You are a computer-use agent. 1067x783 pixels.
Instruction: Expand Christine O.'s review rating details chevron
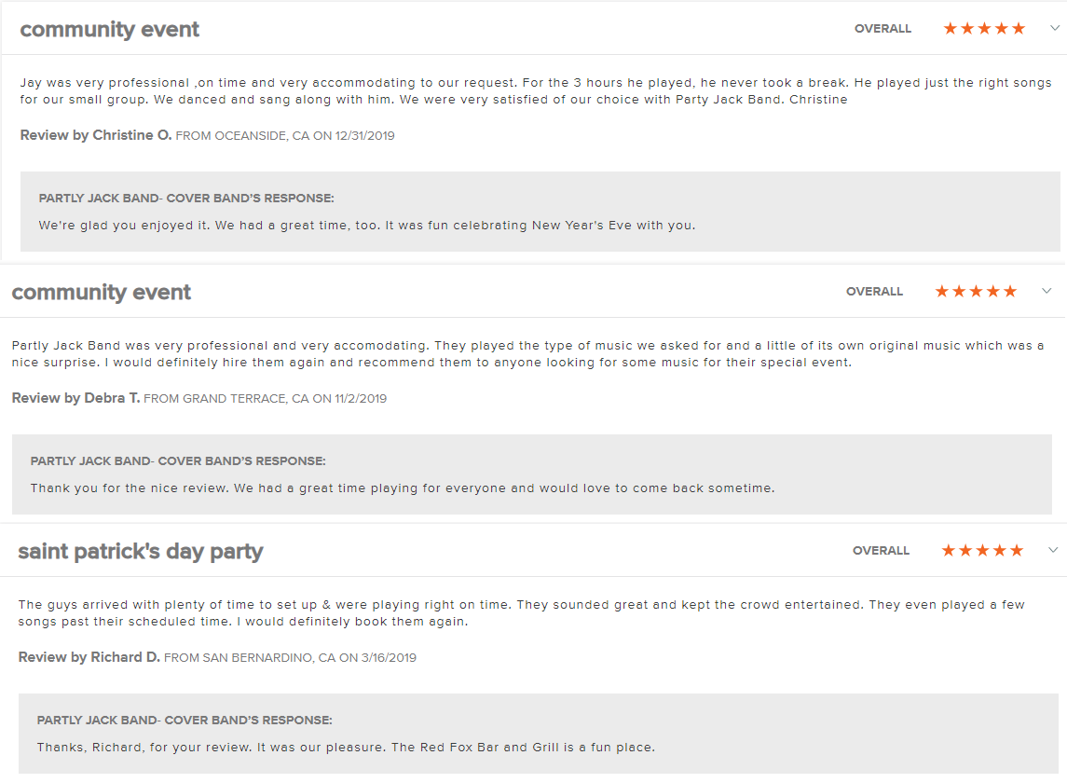1055,28
